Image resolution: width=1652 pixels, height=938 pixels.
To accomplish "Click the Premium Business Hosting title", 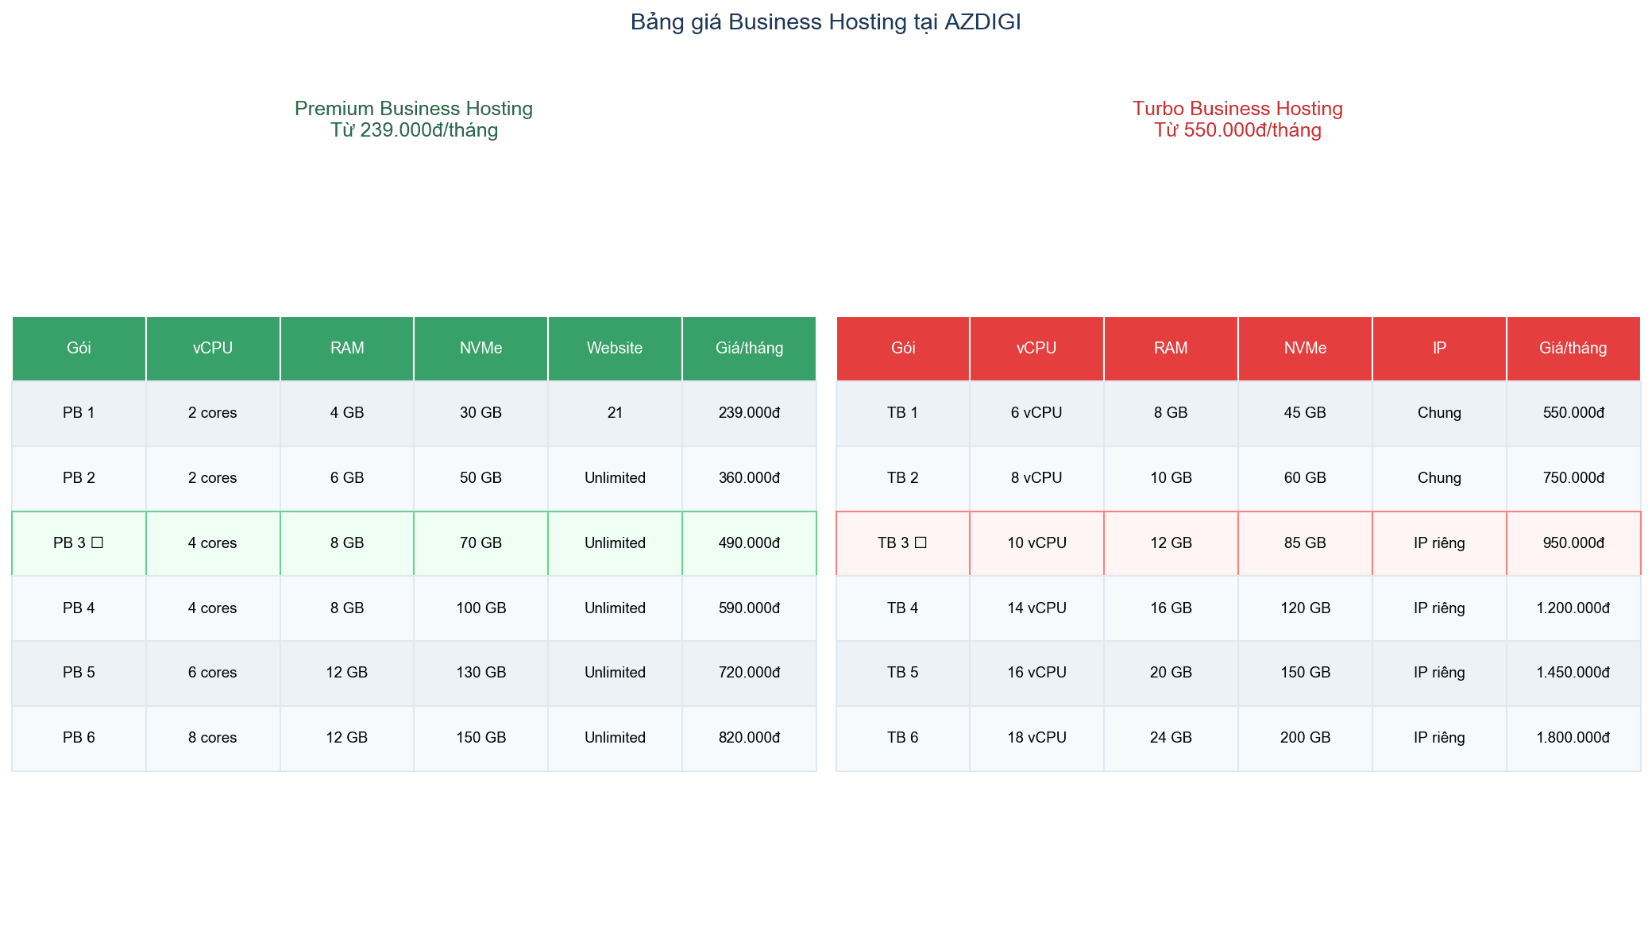I will 413,109.
